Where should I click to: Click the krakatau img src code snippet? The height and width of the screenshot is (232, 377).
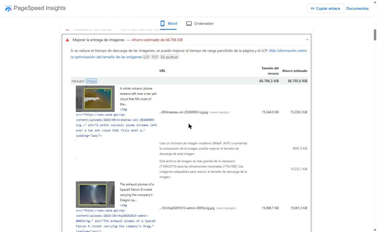pos(116,122)
